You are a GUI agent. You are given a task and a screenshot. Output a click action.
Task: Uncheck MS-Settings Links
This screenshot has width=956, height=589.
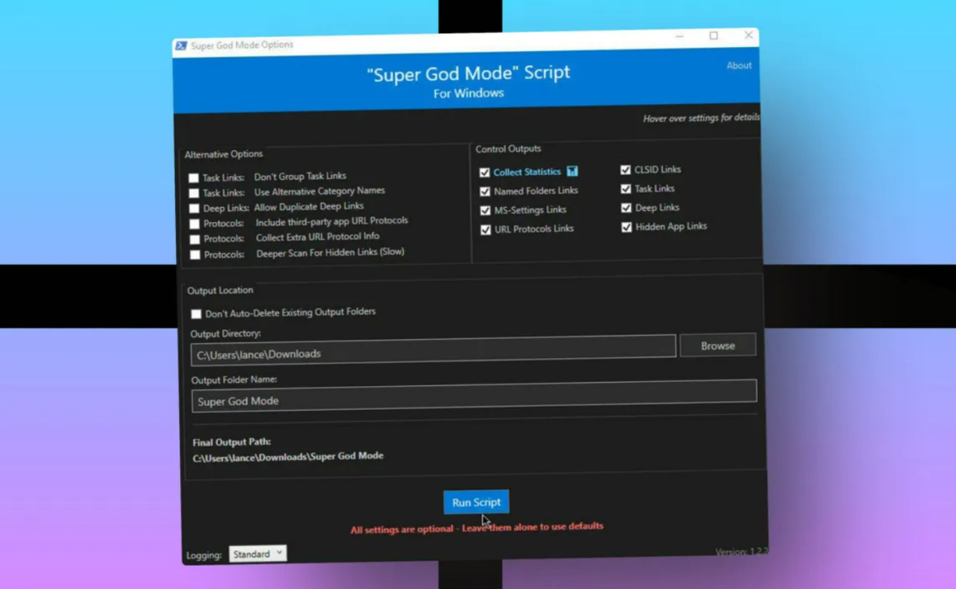click(x=485, y=209)
